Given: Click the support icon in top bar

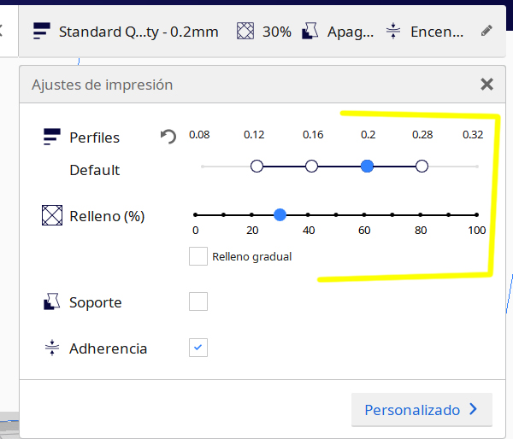Looking at the screenshot, I should (x=310, y=32).
